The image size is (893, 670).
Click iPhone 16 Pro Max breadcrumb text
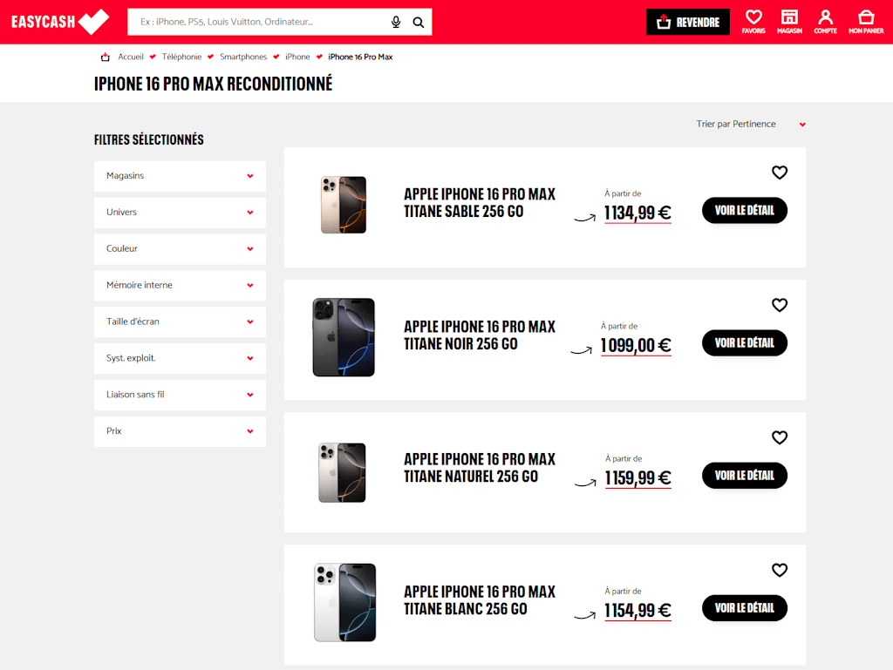coord(360,57)
